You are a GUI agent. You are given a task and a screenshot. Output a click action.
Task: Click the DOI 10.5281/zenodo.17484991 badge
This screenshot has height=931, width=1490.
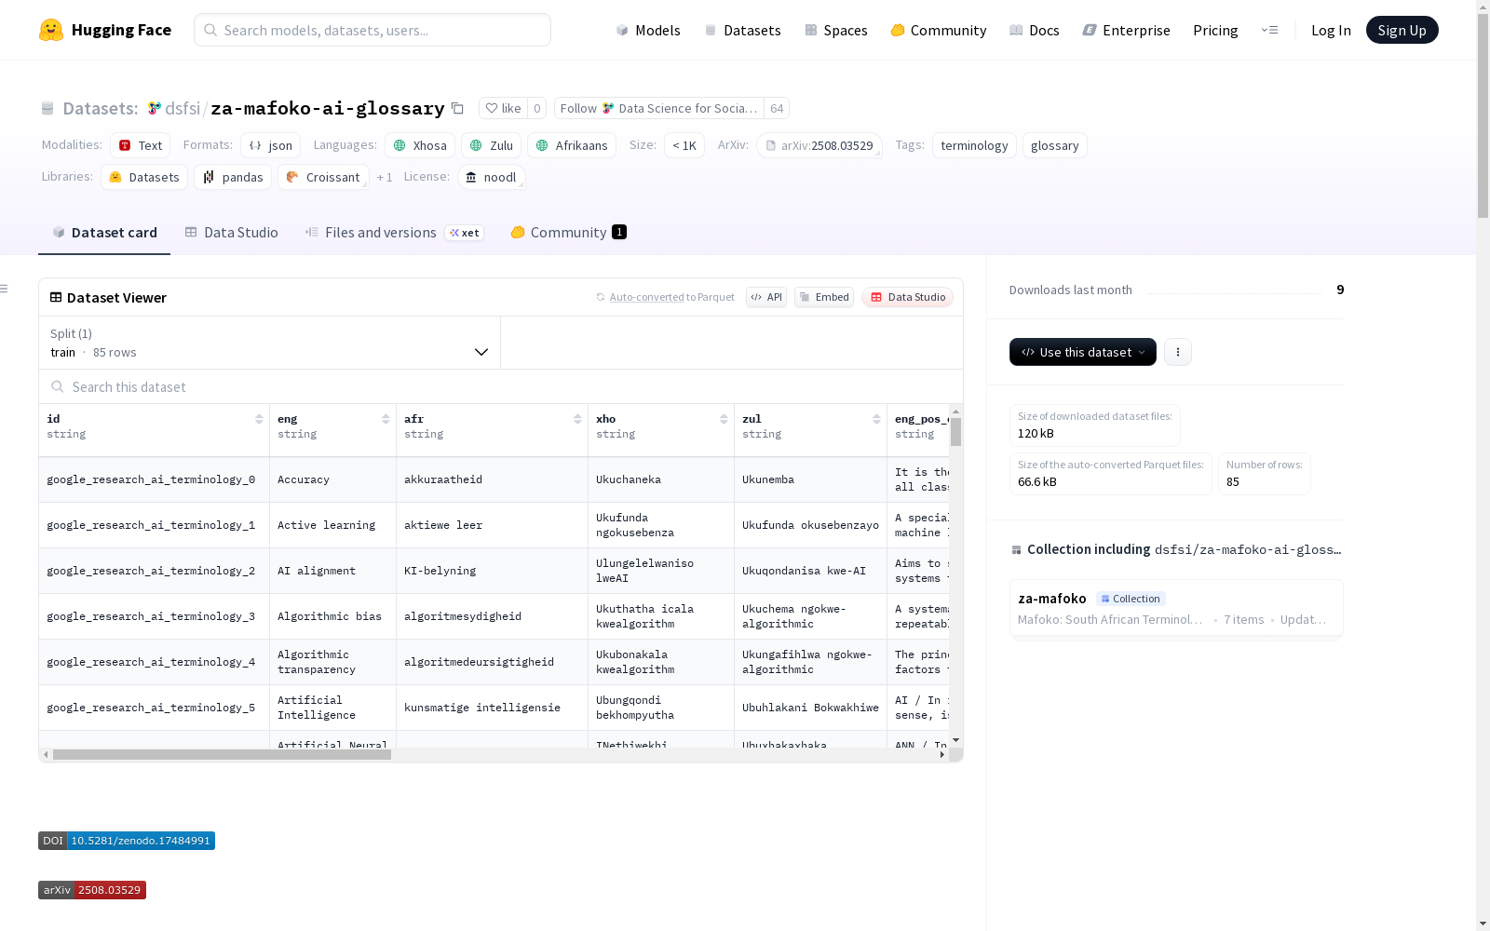(127, 841)
